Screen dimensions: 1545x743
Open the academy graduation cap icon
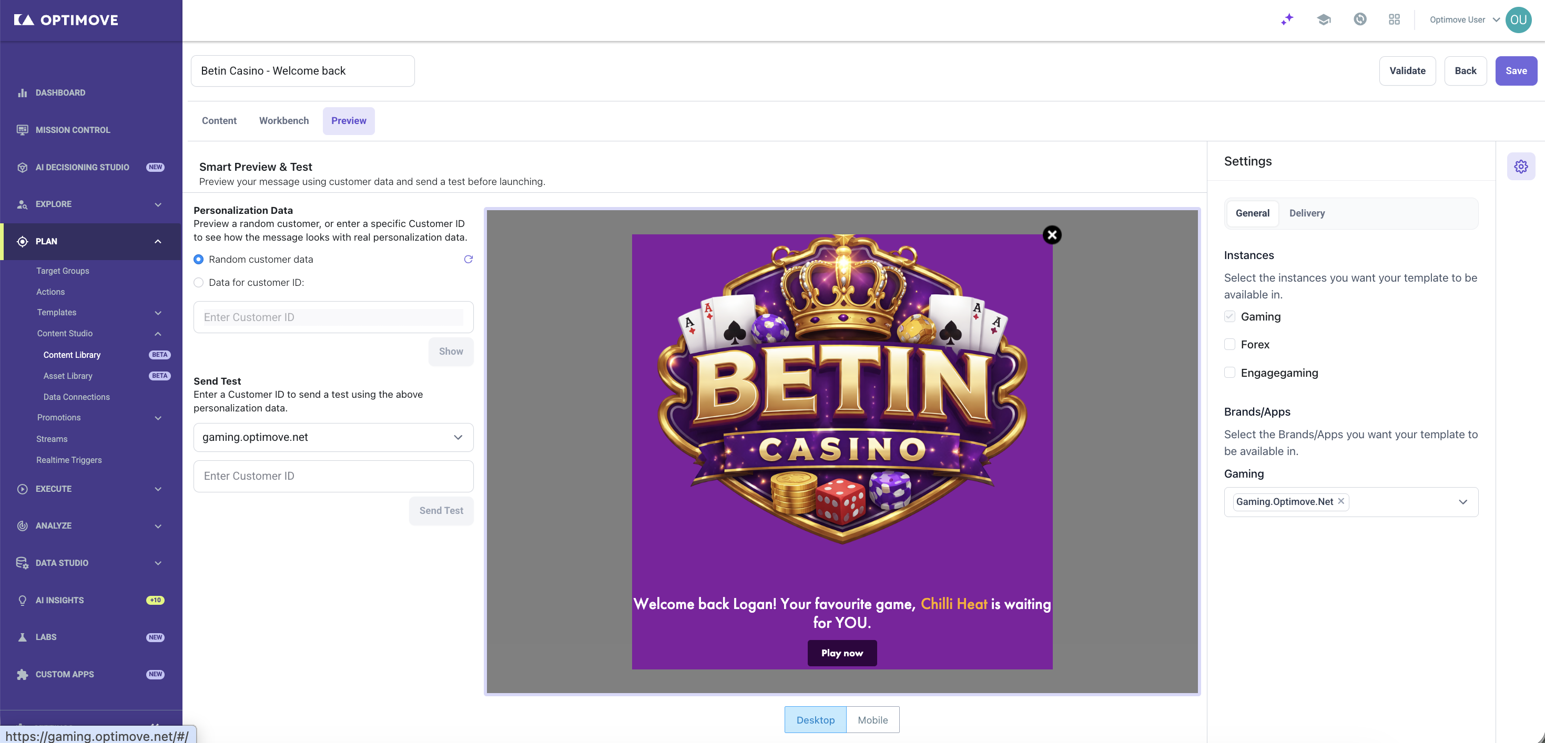click(x=1324, y=20)
